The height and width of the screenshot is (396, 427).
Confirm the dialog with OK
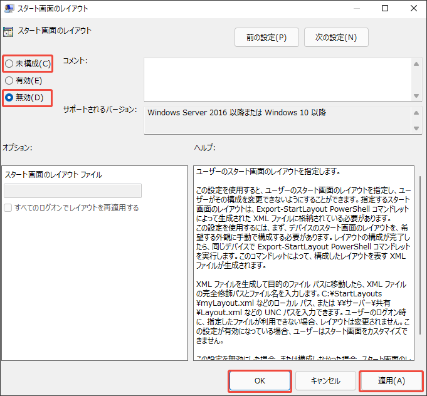click(260, 381)
